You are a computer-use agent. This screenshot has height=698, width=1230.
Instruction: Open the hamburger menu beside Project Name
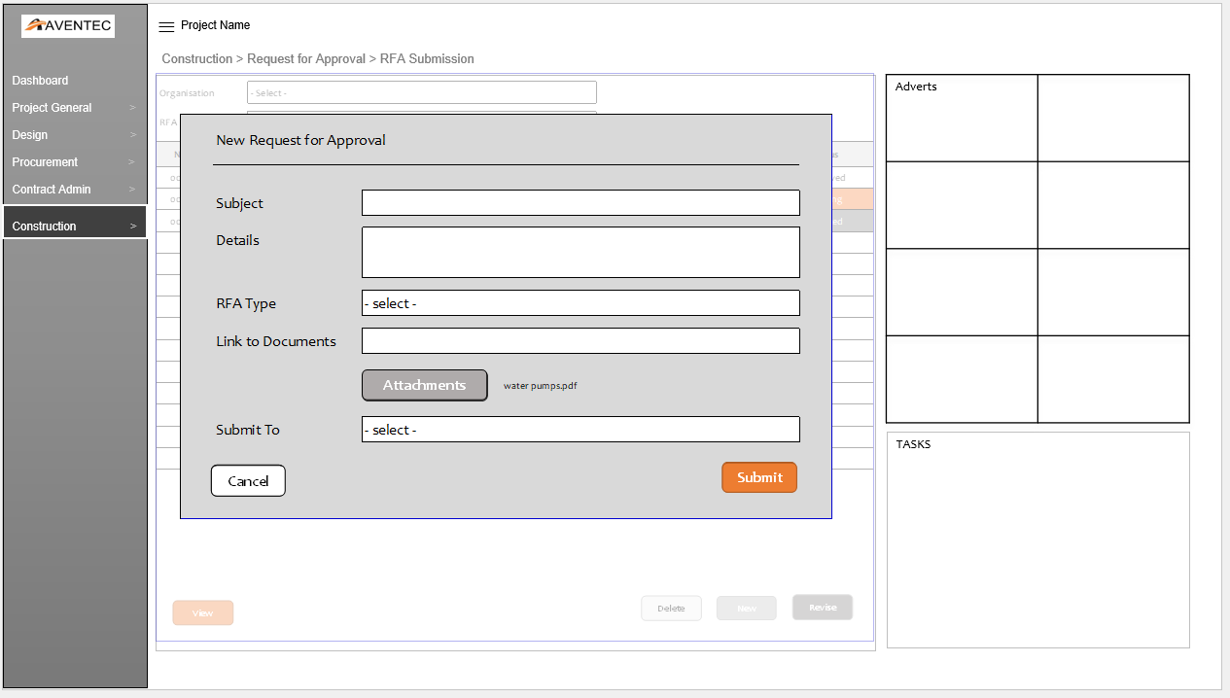coord(166,26)
